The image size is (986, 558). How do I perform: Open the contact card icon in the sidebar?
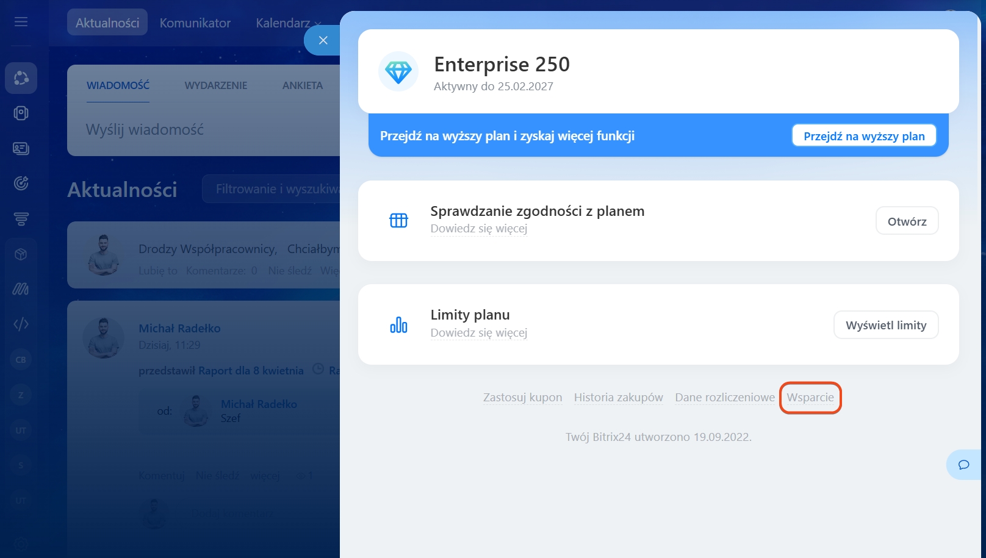(x=21, y=148)
